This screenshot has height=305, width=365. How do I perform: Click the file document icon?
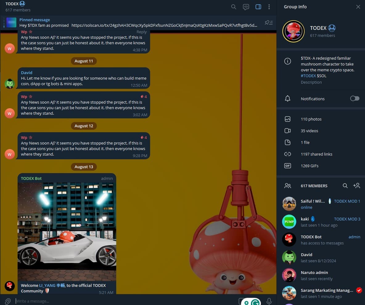point(288,142)
